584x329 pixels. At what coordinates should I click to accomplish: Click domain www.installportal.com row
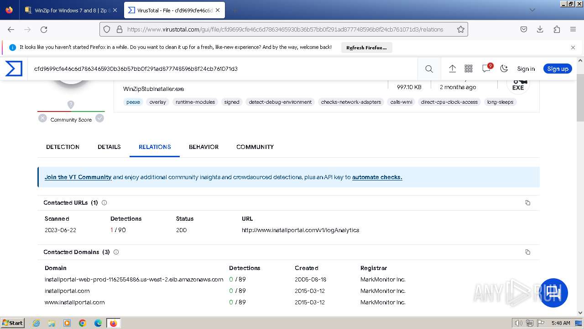(x=75, y=302)
